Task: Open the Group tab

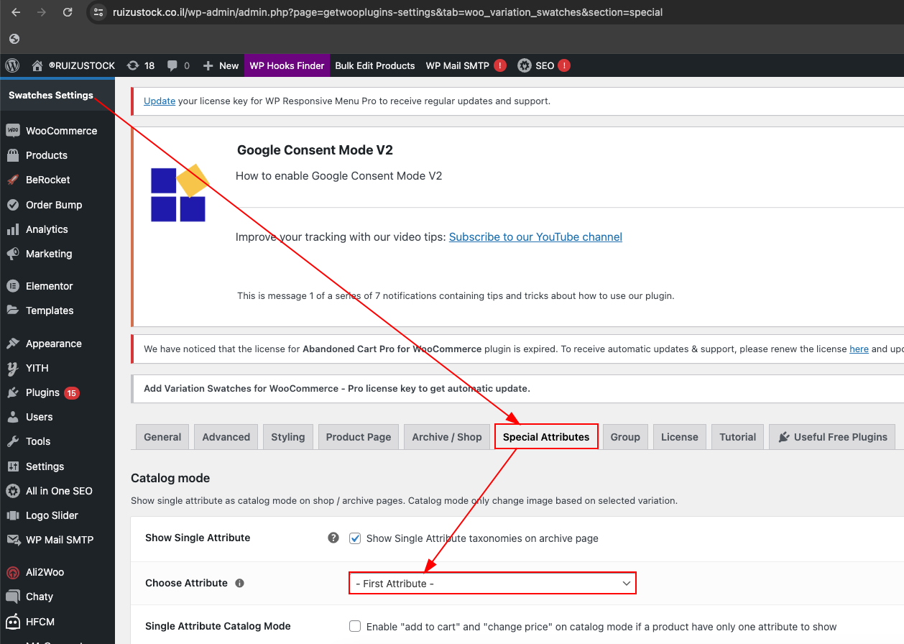Action: (625, 437)
